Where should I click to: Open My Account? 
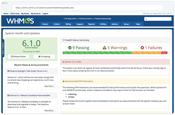36,13
